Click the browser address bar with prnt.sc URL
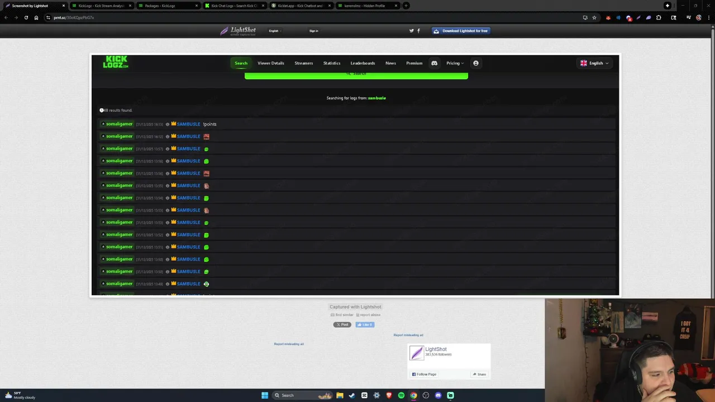Image resolution: width=715 pixels, height=402 pixels. point(313,17)
